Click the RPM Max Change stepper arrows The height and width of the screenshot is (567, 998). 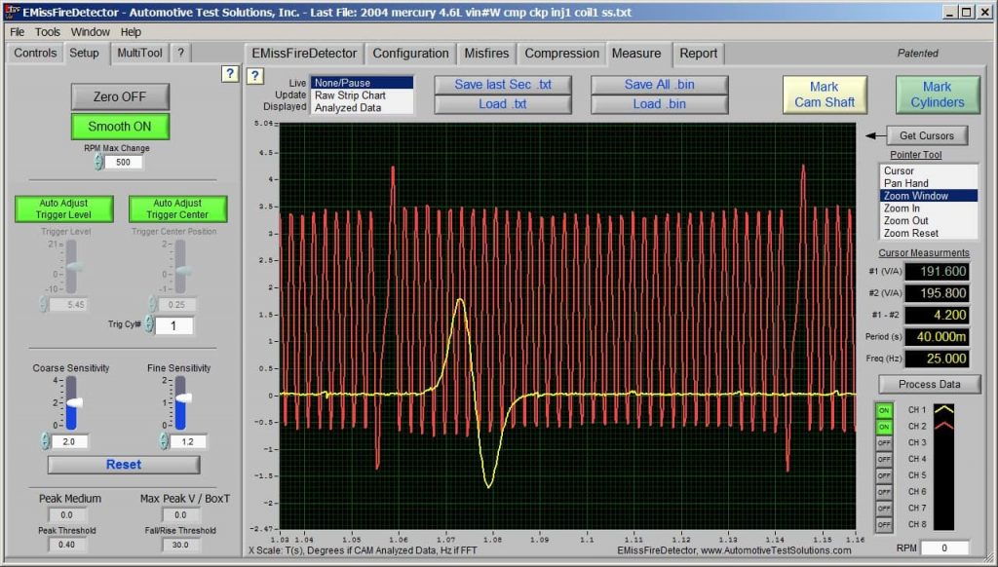[x=98, y=162]
